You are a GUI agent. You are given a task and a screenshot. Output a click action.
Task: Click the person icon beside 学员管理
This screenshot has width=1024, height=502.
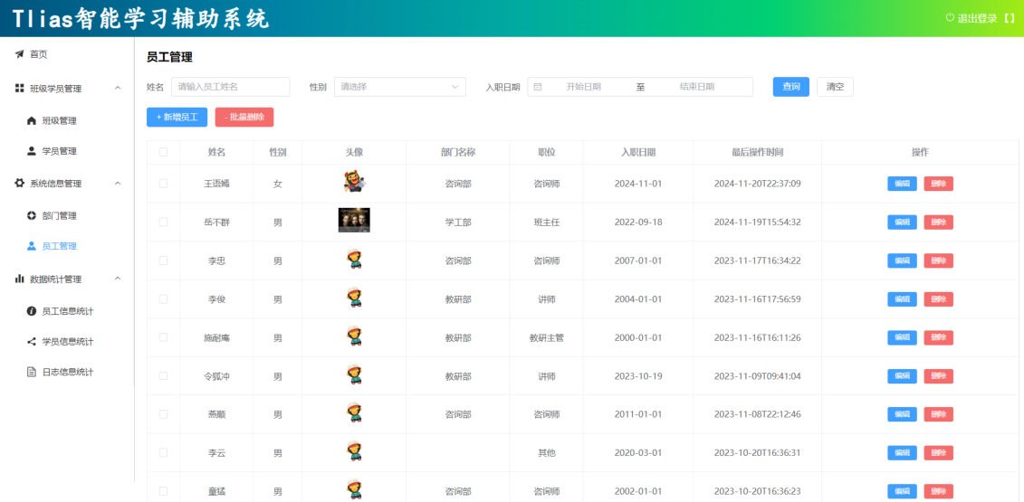(x=32, y=151)
